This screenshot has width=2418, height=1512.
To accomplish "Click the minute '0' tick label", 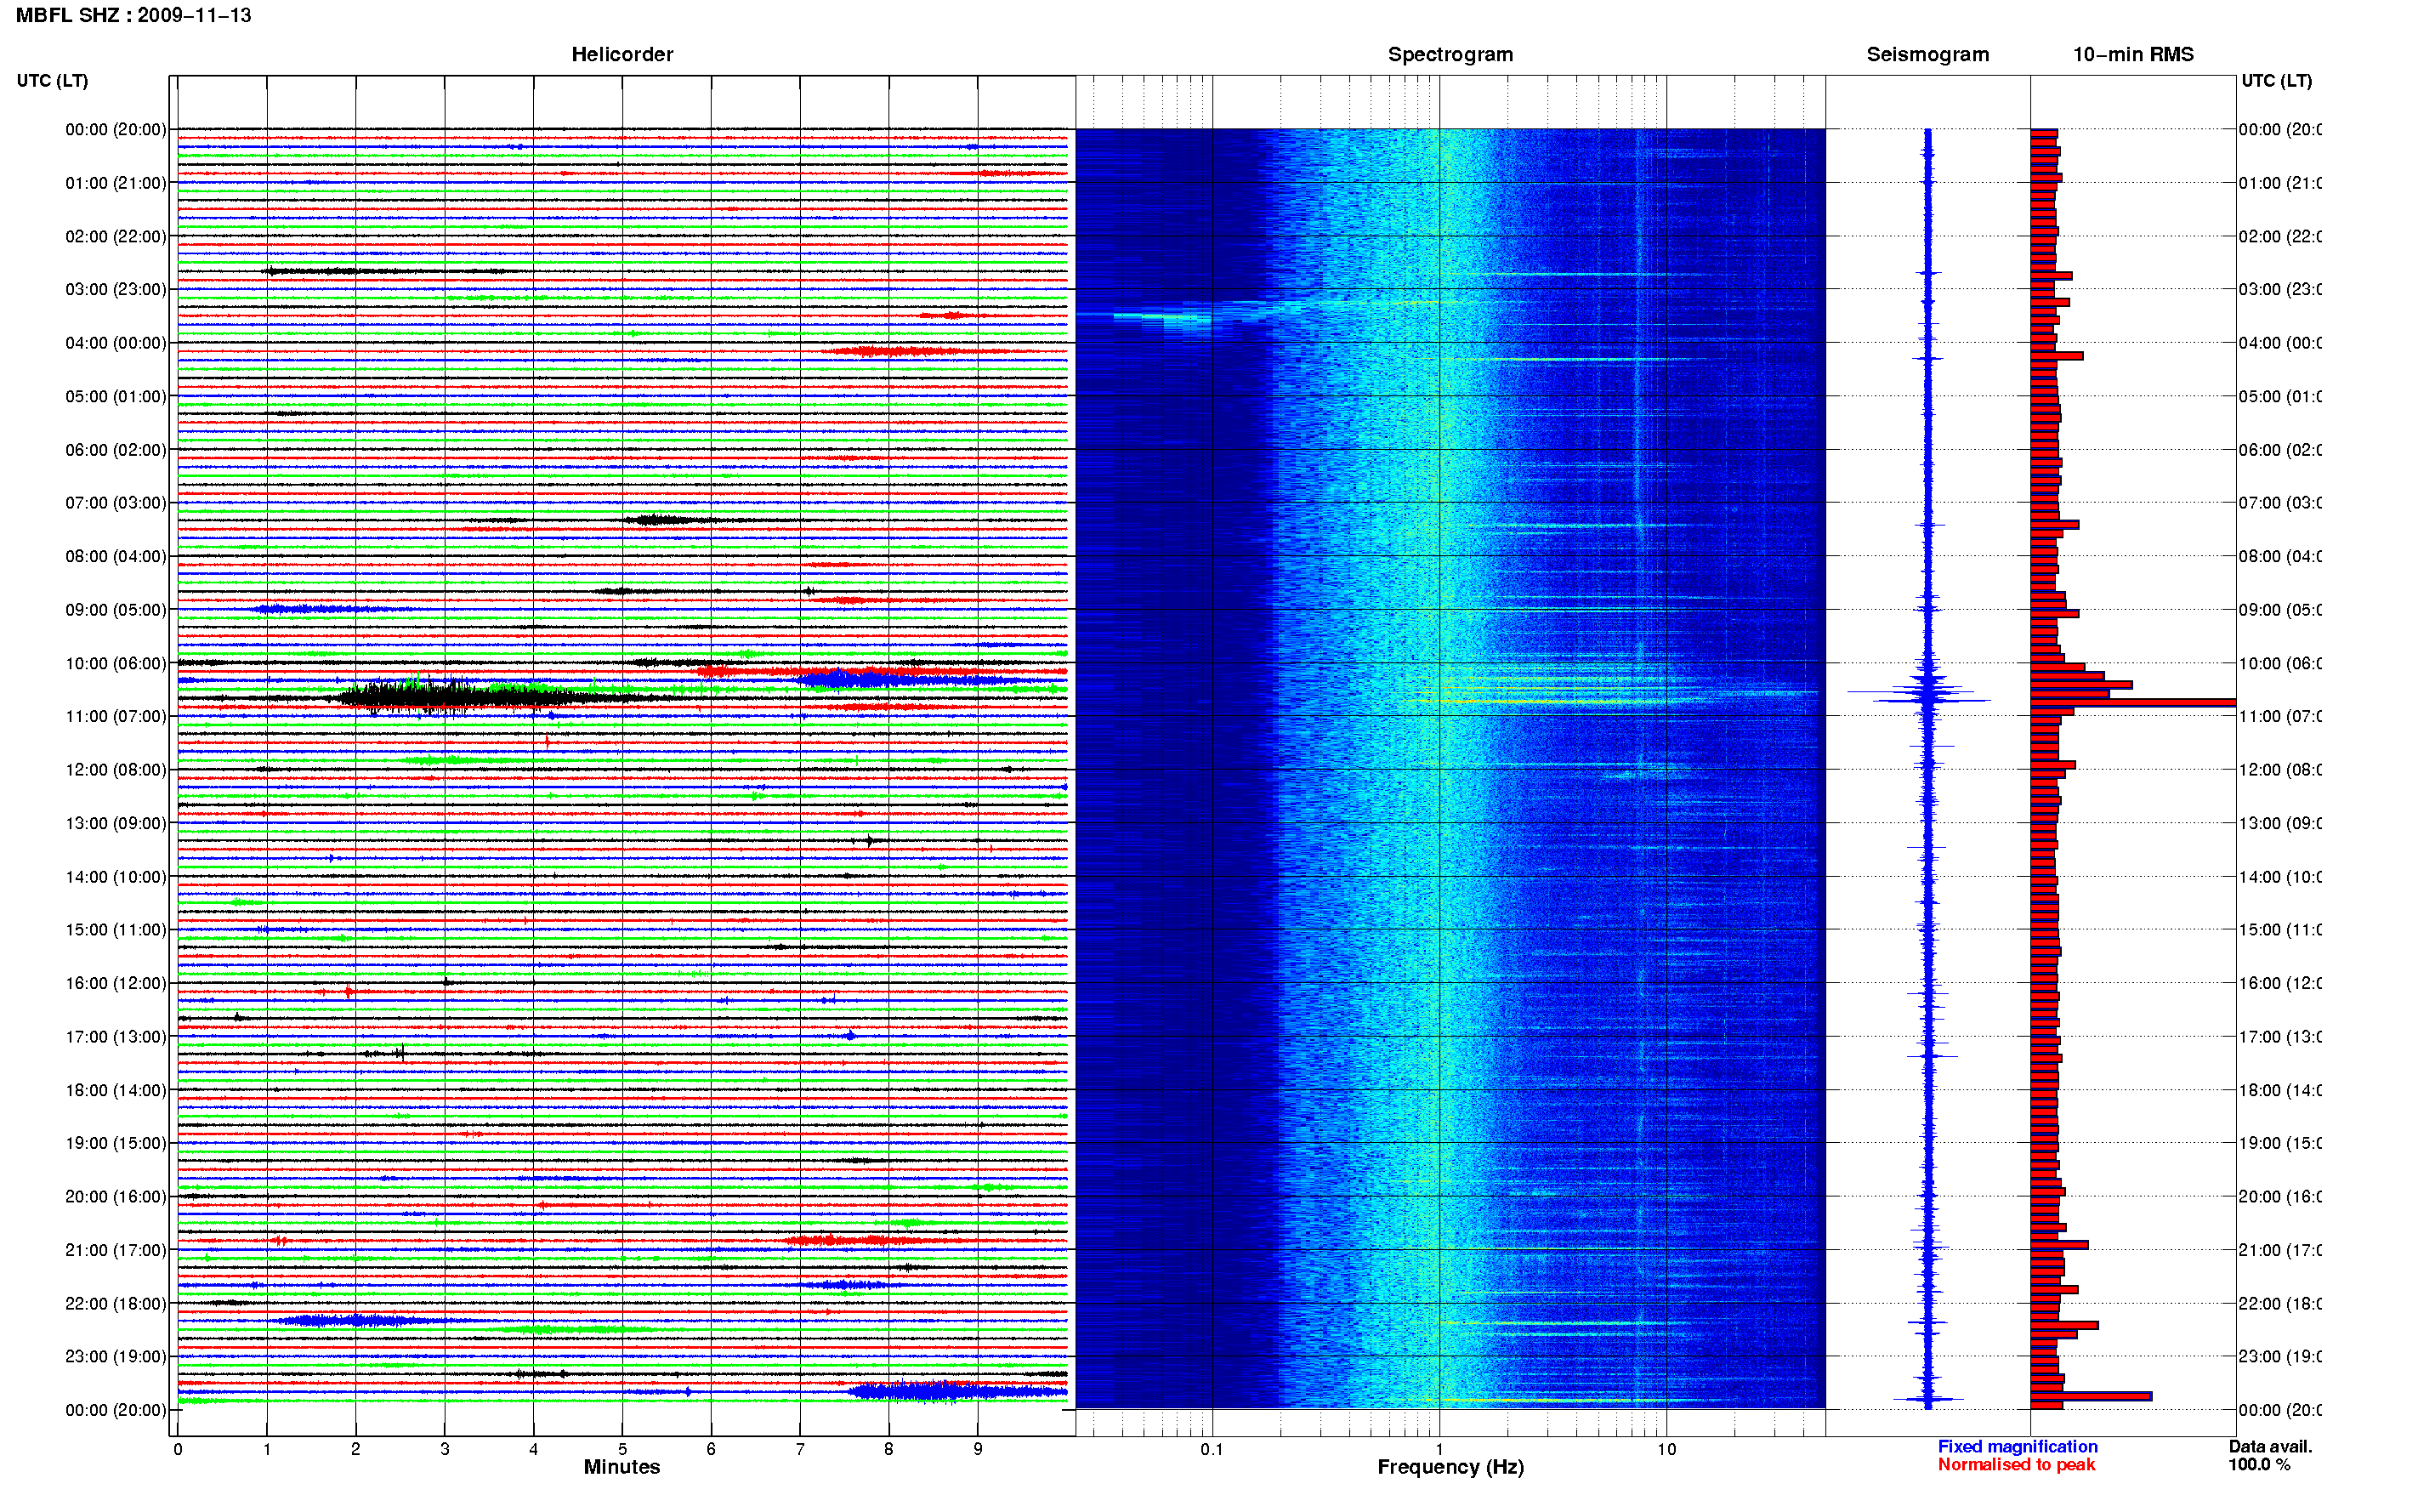I will tap(178, 1449).
